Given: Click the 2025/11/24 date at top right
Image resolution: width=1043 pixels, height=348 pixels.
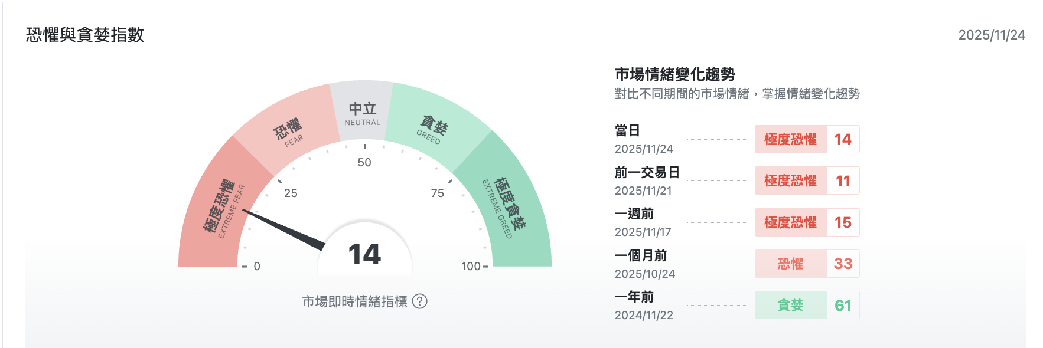Looking at the screenshot, I should point(992,35).
